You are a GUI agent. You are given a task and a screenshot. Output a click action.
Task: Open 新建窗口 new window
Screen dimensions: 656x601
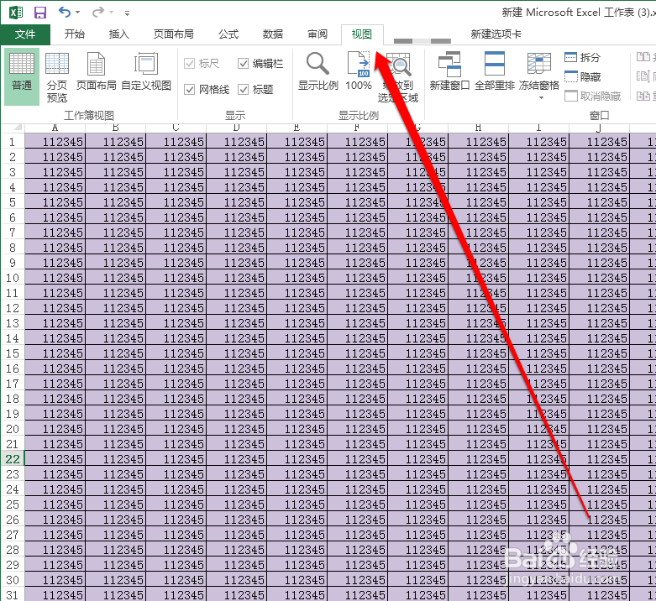pos(449,72)
